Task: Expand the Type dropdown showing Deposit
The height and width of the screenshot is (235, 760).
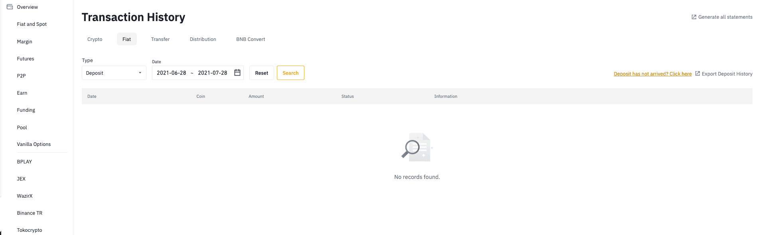Action: pos(114,73)
